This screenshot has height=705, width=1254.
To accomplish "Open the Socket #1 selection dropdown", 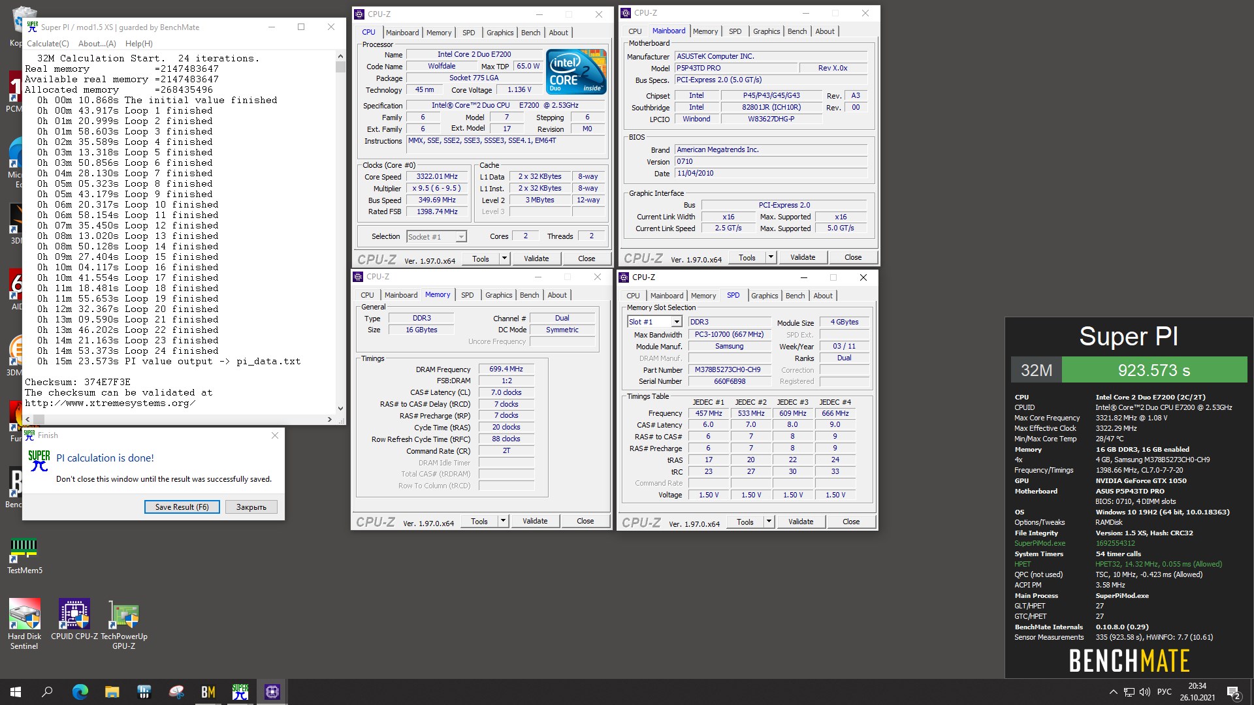I will tap(436, 236).
